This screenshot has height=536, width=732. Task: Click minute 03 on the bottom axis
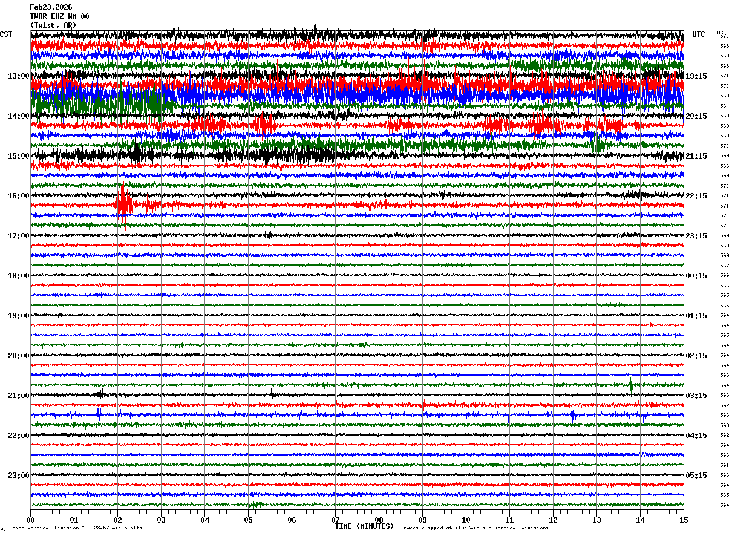161,520
